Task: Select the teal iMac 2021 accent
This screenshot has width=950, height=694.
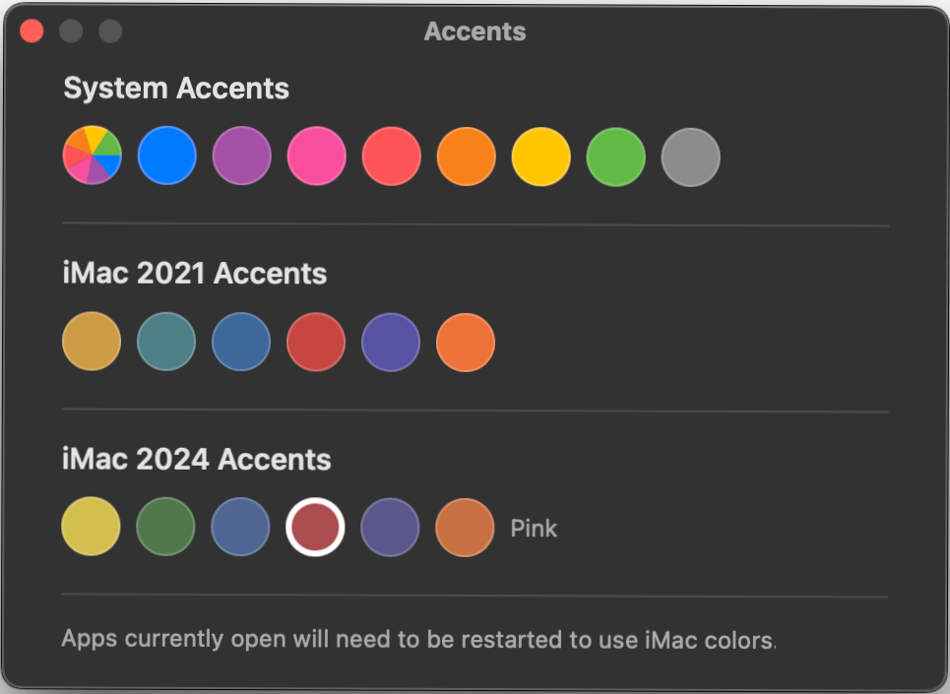Action: (166, 342)
